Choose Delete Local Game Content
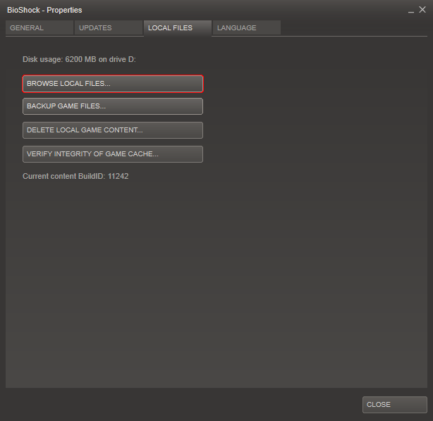433x421 pixels. 113,130
